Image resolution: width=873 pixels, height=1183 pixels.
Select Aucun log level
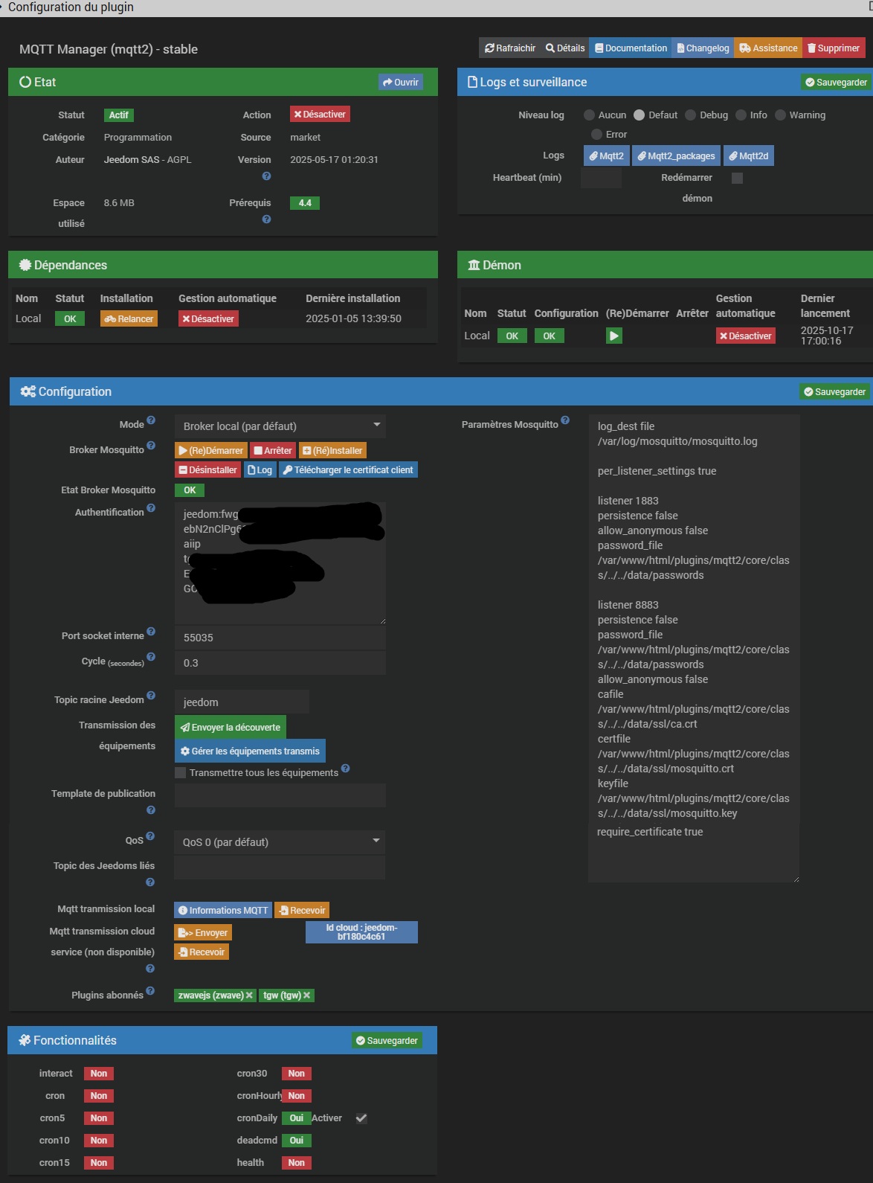pos(589,115)
